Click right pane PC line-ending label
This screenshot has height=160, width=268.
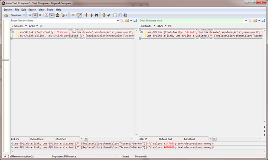170,26
